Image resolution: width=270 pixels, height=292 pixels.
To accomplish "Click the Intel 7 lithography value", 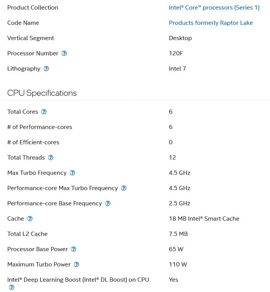I will click(177, 69).
